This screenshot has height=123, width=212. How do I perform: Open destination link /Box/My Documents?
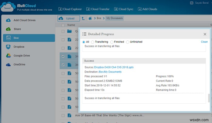coord(110,72)
